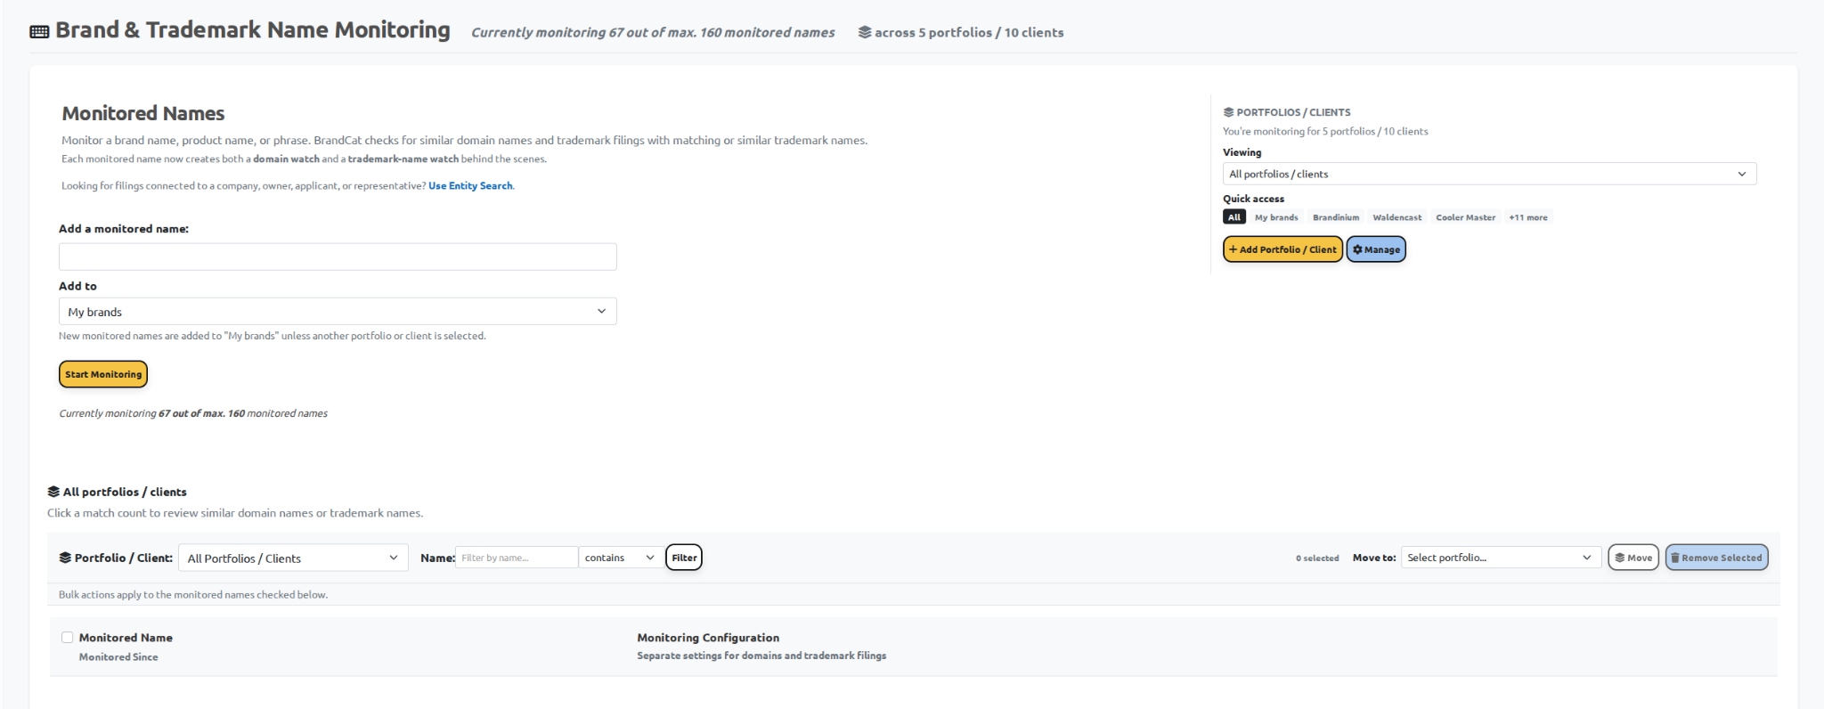
Task: Open the 'Select portfolio...' Move to dropdown
Action: coord(1501,558)
